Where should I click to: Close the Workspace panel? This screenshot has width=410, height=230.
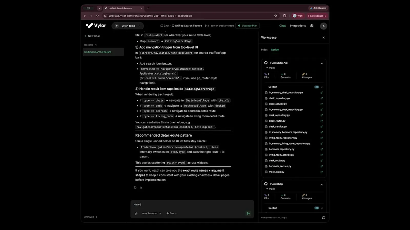324,38
